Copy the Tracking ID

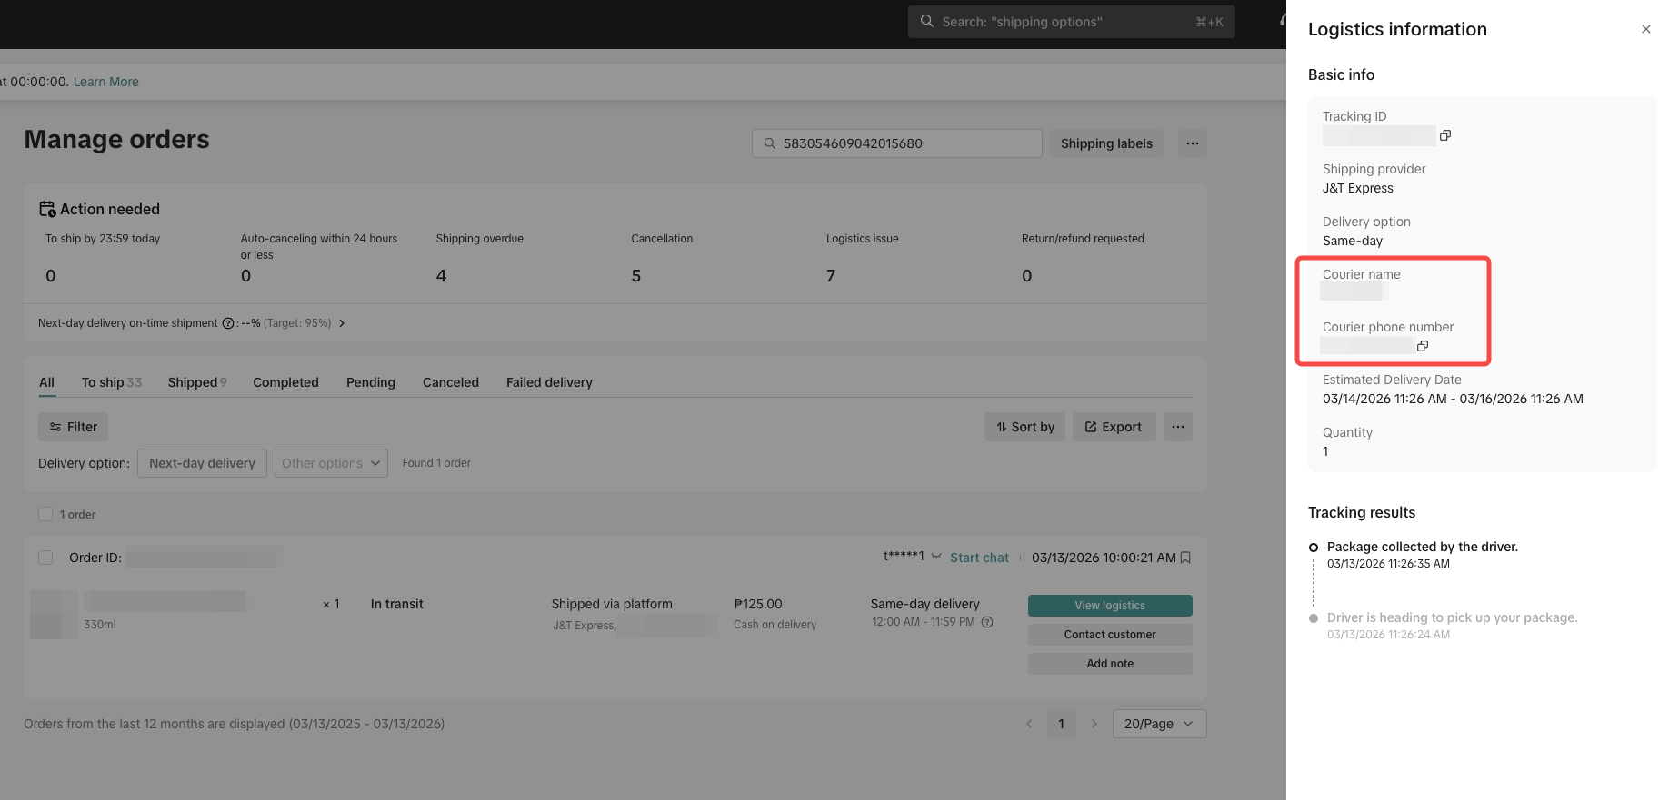point(1445,135)
